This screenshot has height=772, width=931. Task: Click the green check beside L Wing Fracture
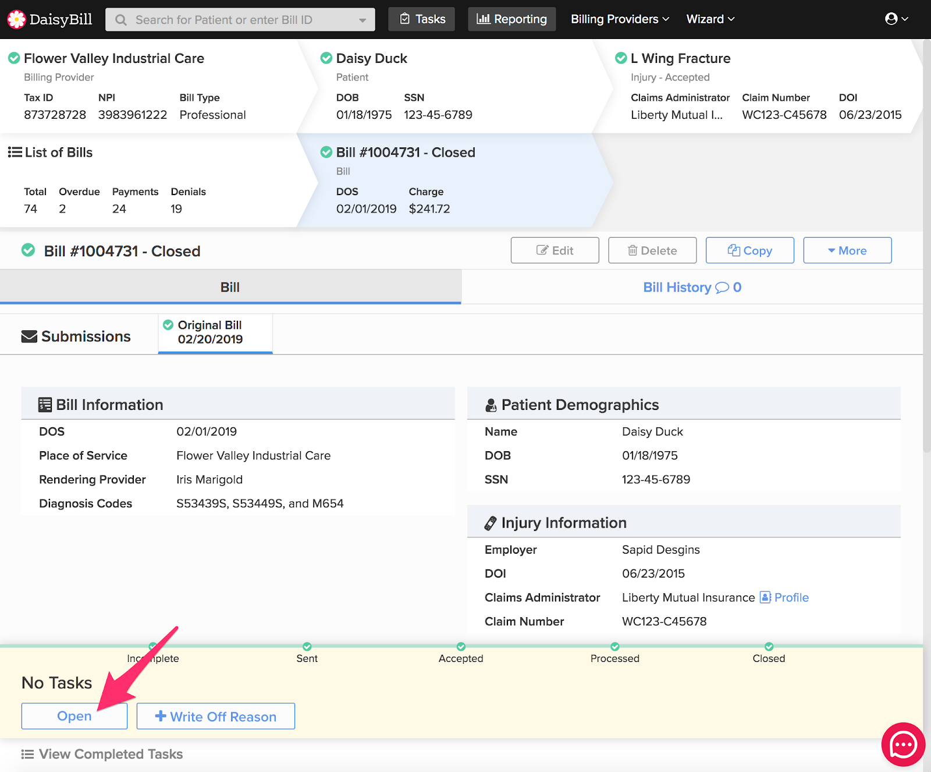[x=621, y=58]
